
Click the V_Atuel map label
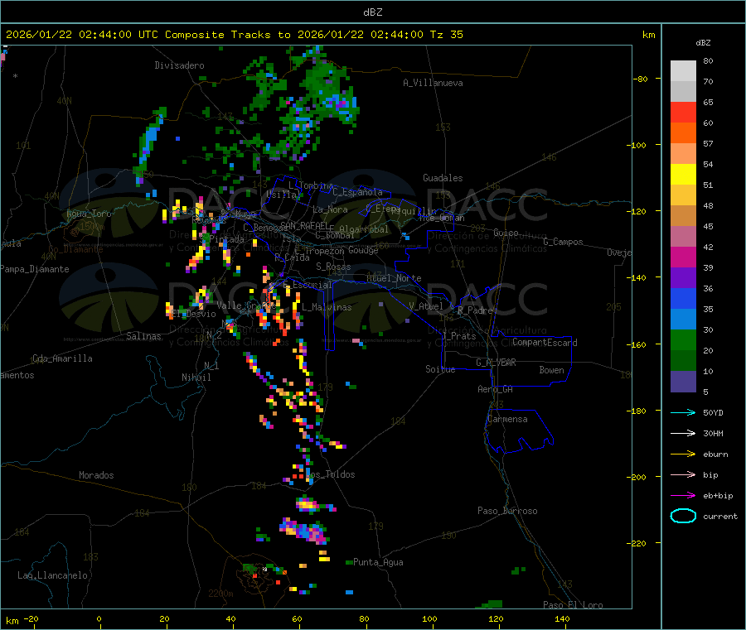pos(426,306)
